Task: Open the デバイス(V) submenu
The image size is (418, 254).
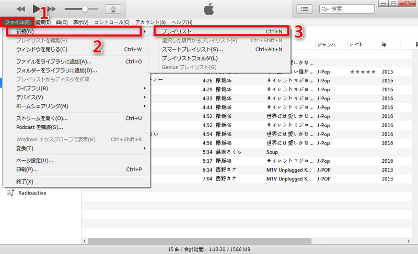Action: tap(76, 98)
